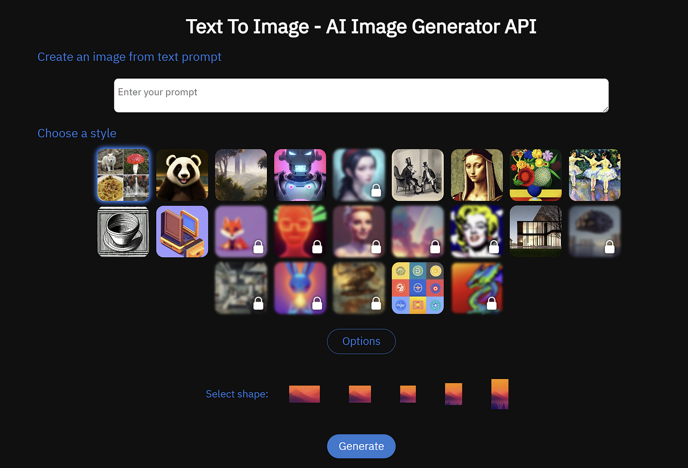Select the widest landscape image shape
The image size is (688, 468).
point(304,394)
